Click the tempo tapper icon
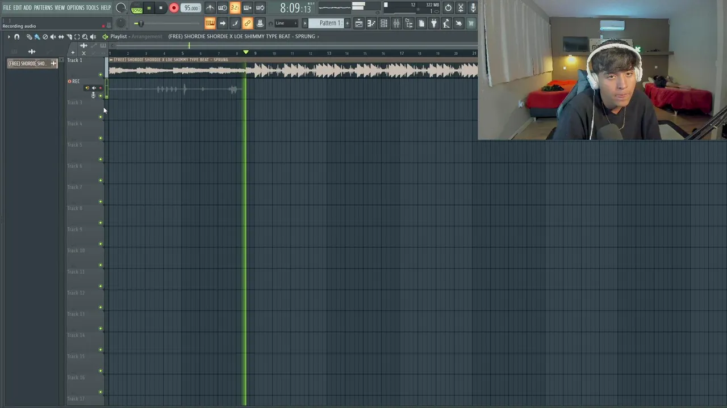The height and width of the screenshot is (408, 727). (x=446, y=23)
